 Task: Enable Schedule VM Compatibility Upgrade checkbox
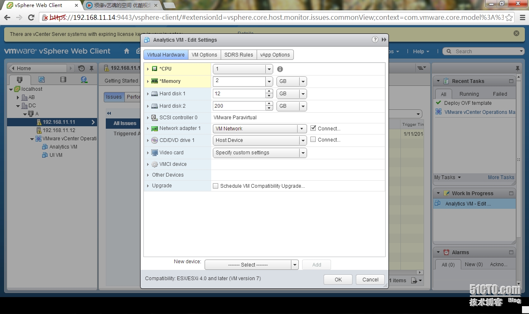point(215,186)
